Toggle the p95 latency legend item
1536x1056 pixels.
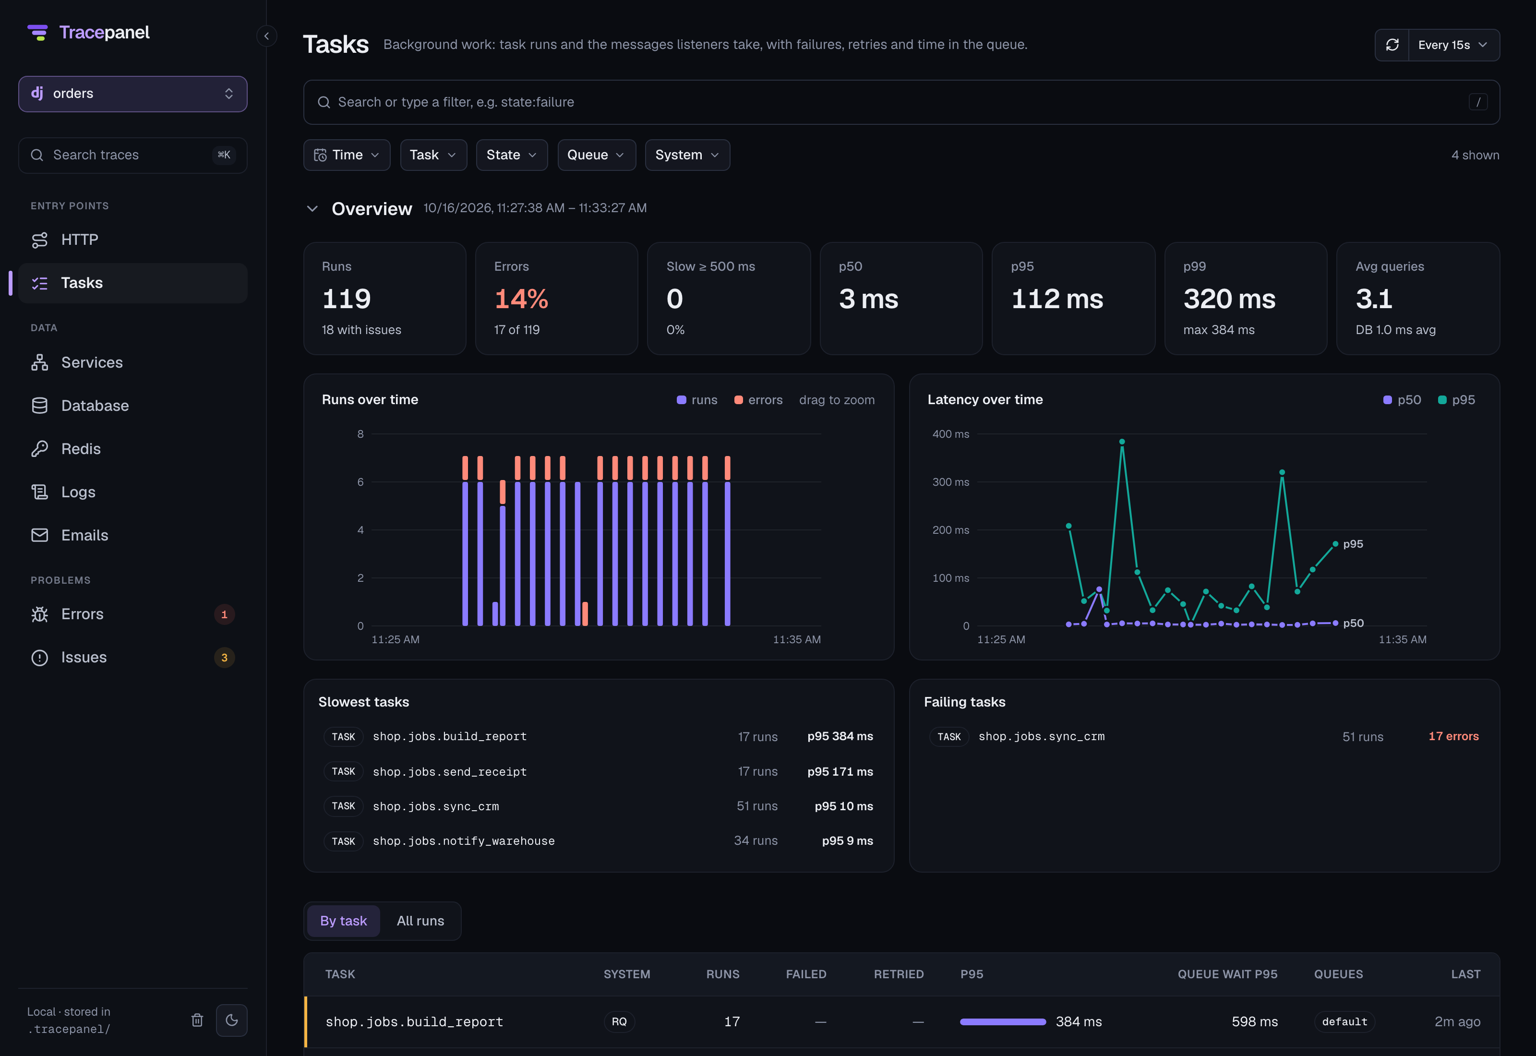pyautogui.click(x=1456, y=400)
